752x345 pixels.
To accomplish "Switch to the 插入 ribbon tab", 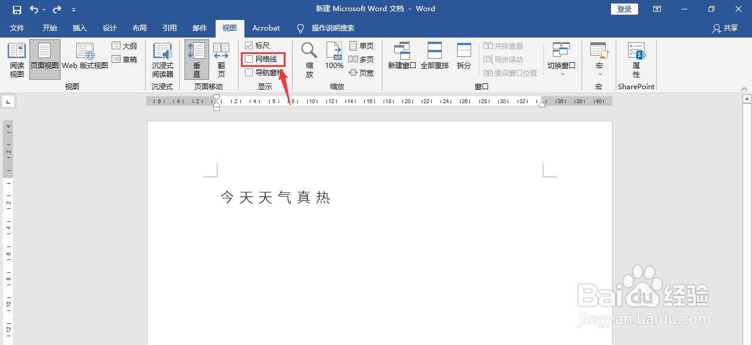I will coord(79,28).
